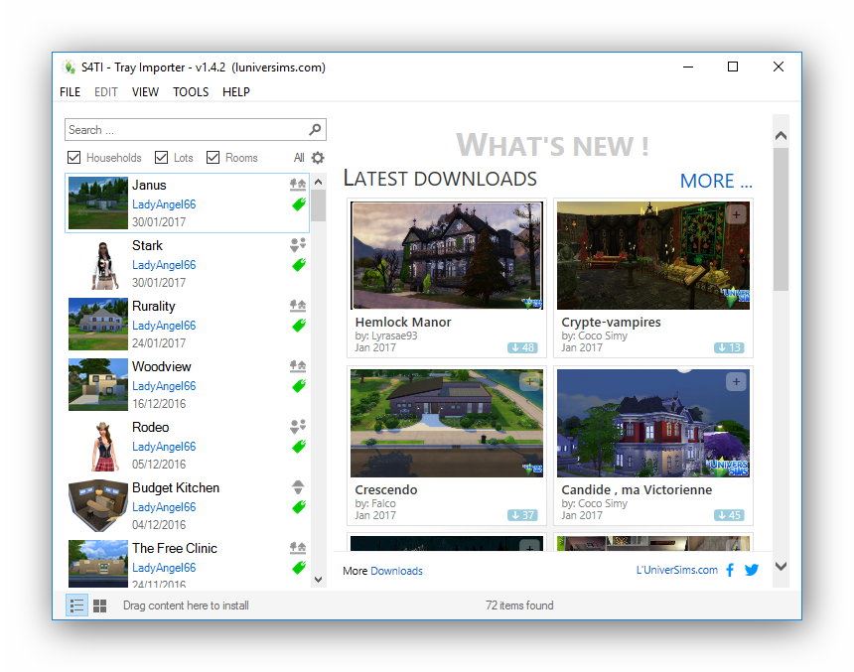
Task: Click the plus expander on Hemlock Manor
Action: point(529,212)
